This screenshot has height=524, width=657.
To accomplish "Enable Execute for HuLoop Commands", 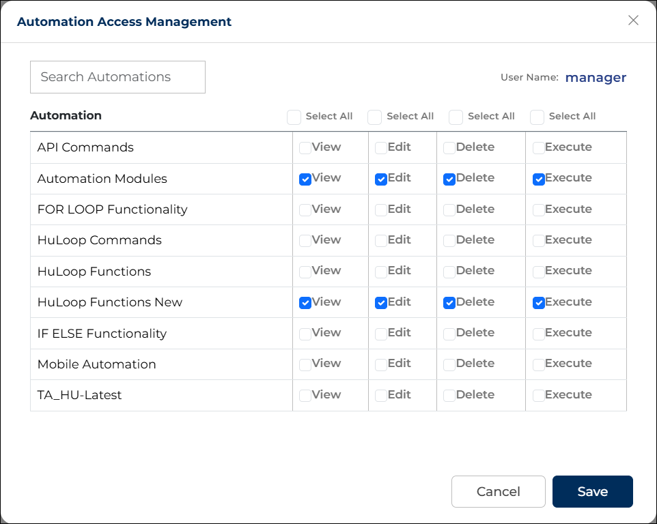I will [539, 241].
